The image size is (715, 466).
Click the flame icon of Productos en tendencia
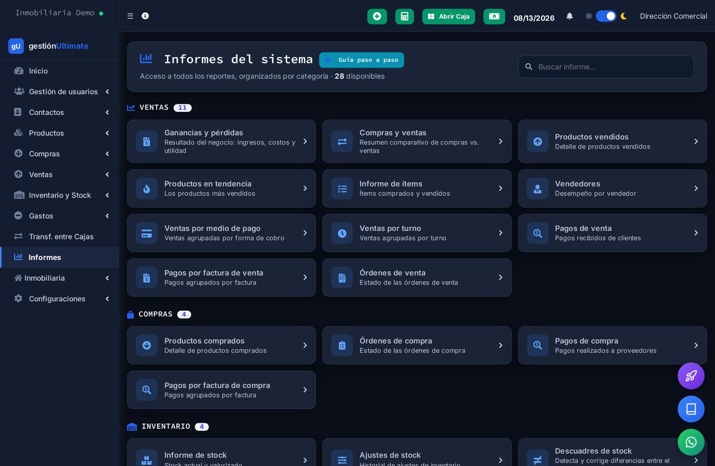pyautogui.click(x=147, y=189)
